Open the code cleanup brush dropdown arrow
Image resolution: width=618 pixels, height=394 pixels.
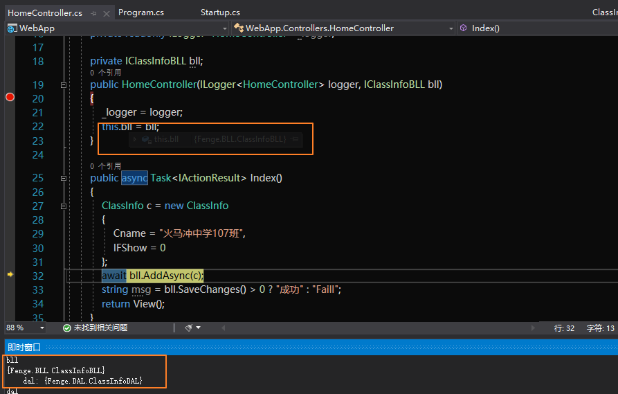click(x=199, y=328)
